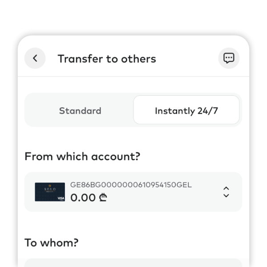Click the lari currency symbol
267x267 pixels.
coord(103,197)
